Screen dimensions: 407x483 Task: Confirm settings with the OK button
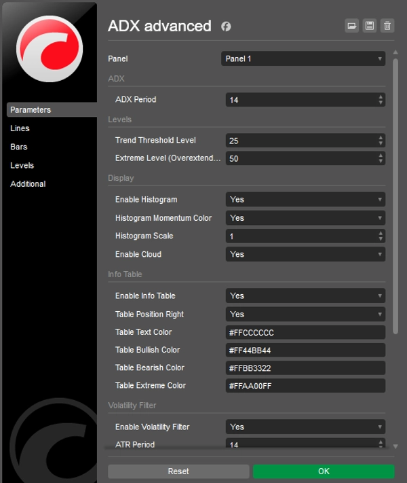(323, 471)
